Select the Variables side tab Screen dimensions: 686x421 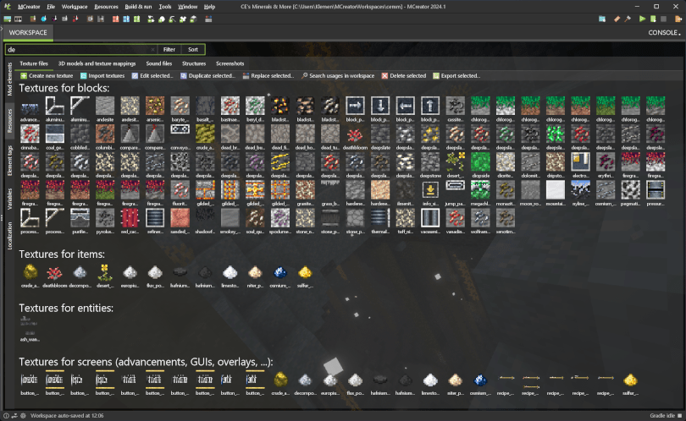click(x=9, y=200)
